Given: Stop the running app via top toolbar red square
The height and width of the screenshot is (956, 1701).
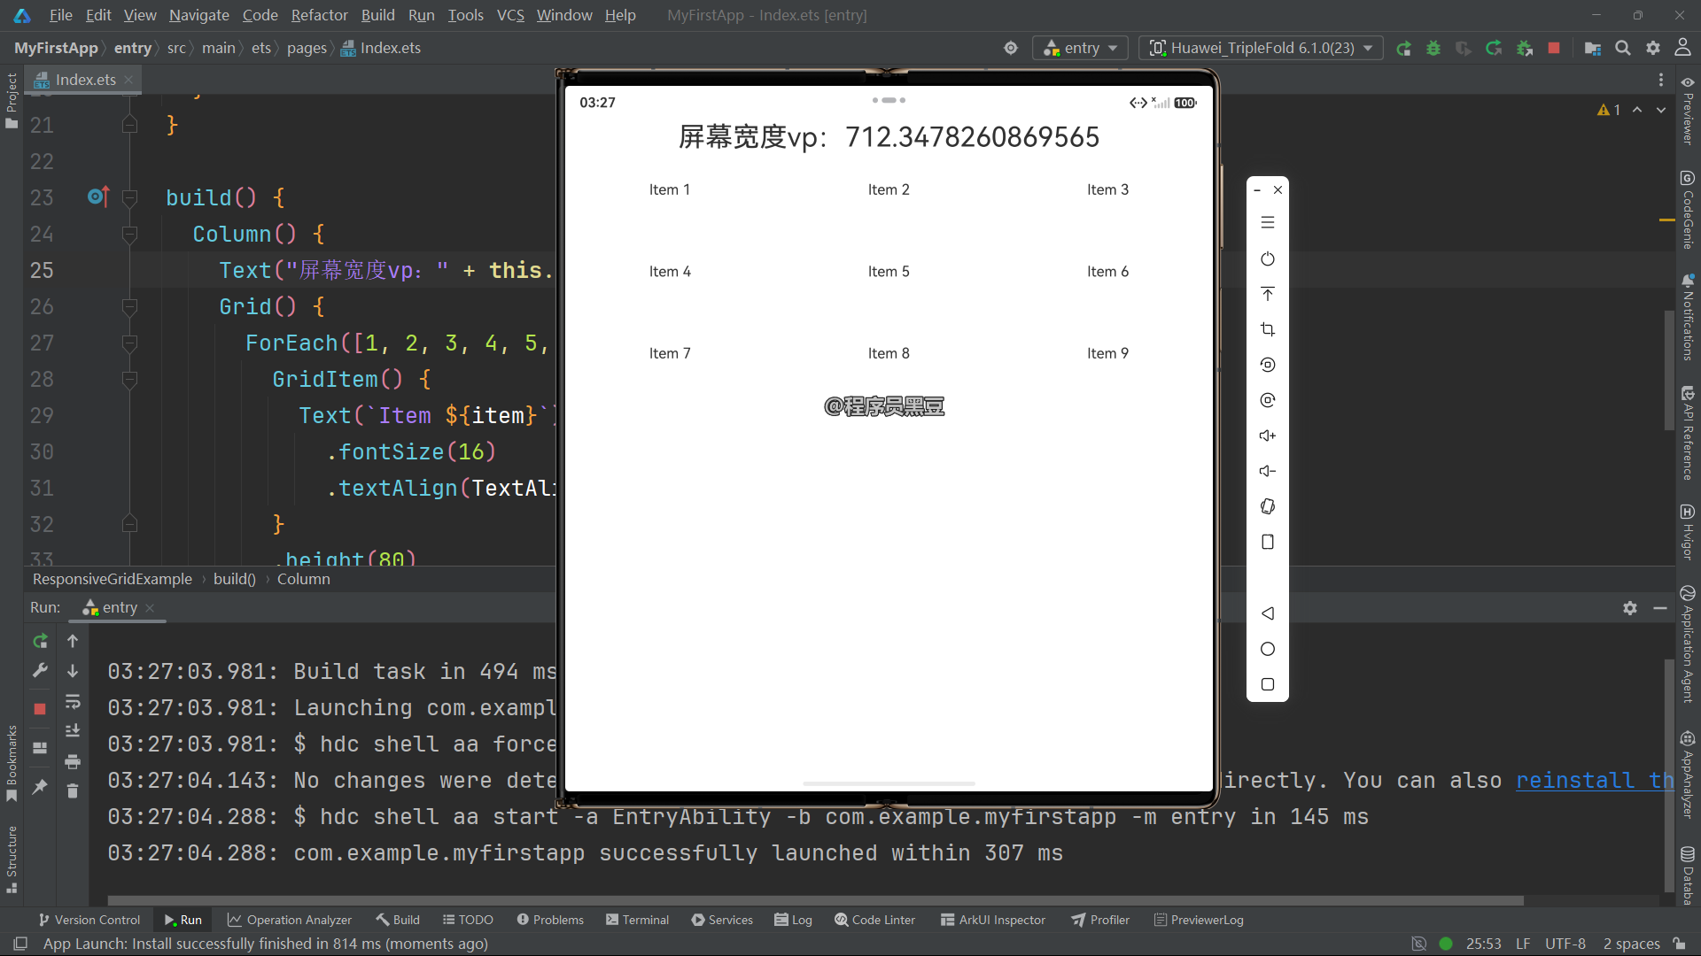Looking at the screenshot, I should [x=1554, y=49].
